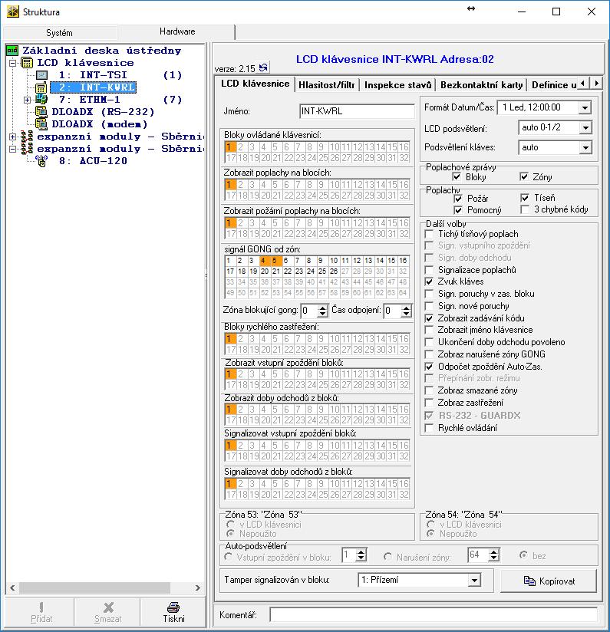Image resolution: width=610 pixels, height=632 pixels.
Task: Switch to the Hardware tab
Action: point(177,31)
